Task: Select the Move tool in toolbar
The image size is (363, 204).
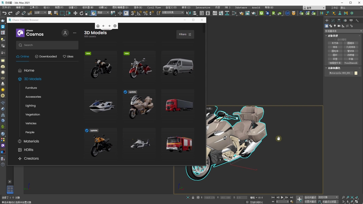Action: (x=75, y=13)
